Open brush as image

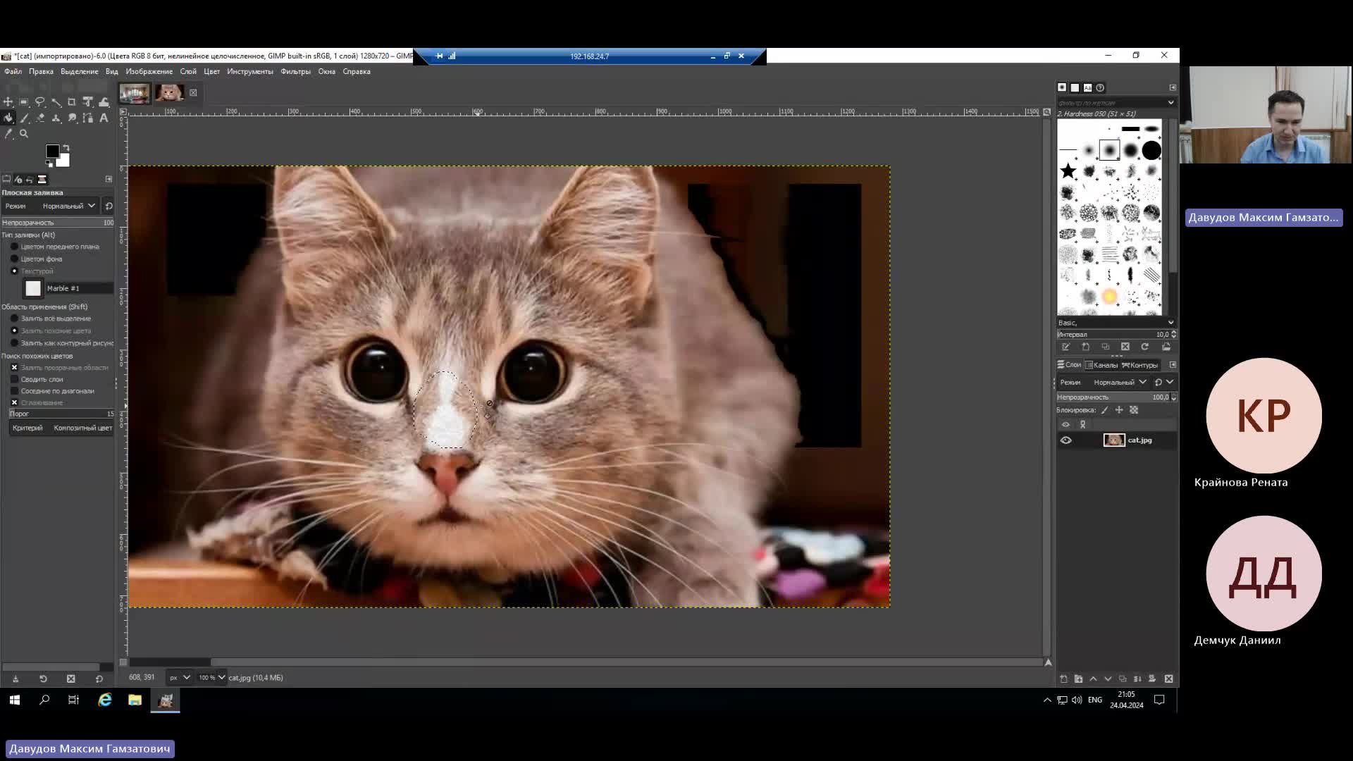pos(1166,347)
